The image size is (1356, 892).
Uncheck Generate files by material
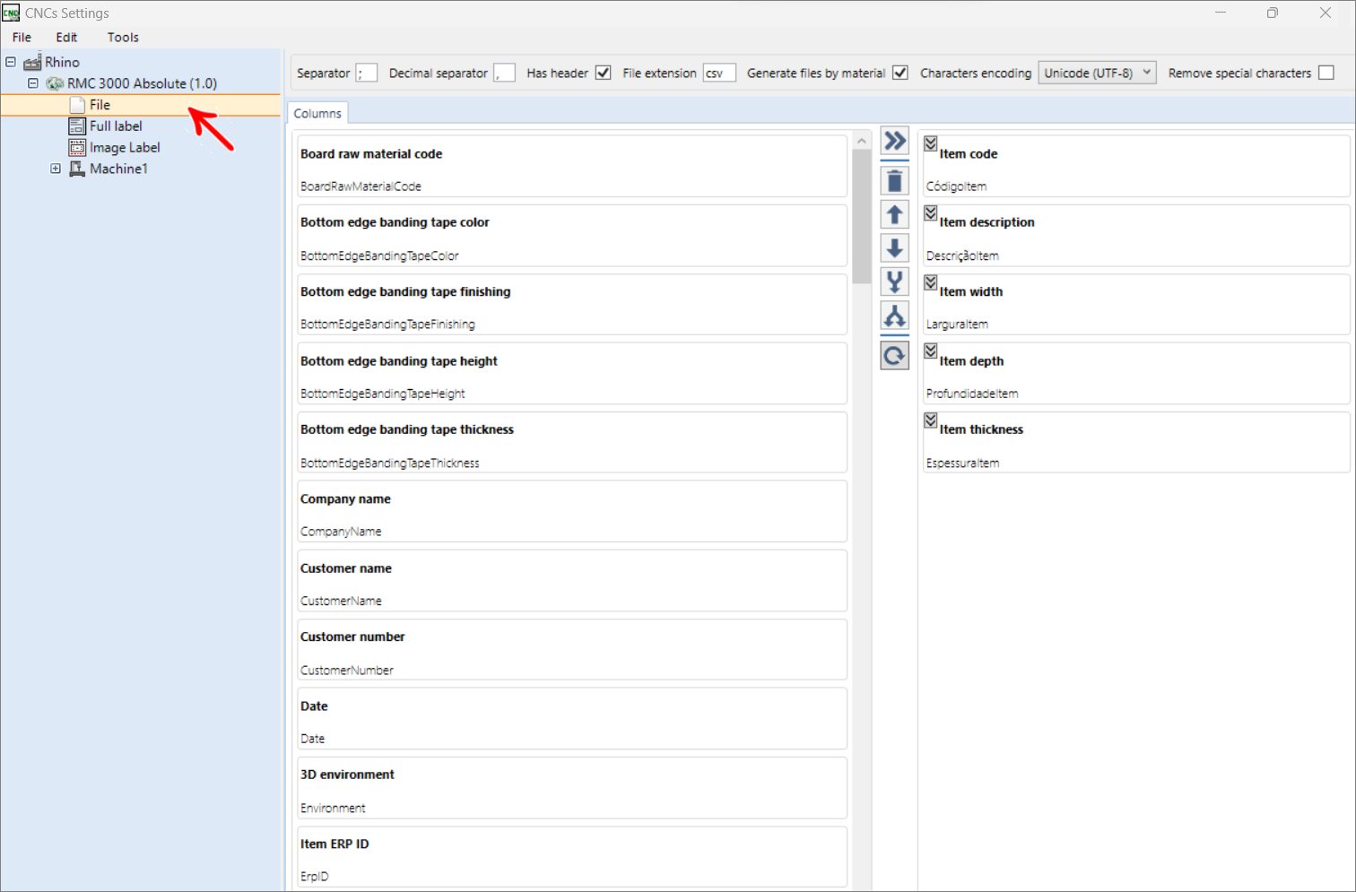(x=900, y=73)
